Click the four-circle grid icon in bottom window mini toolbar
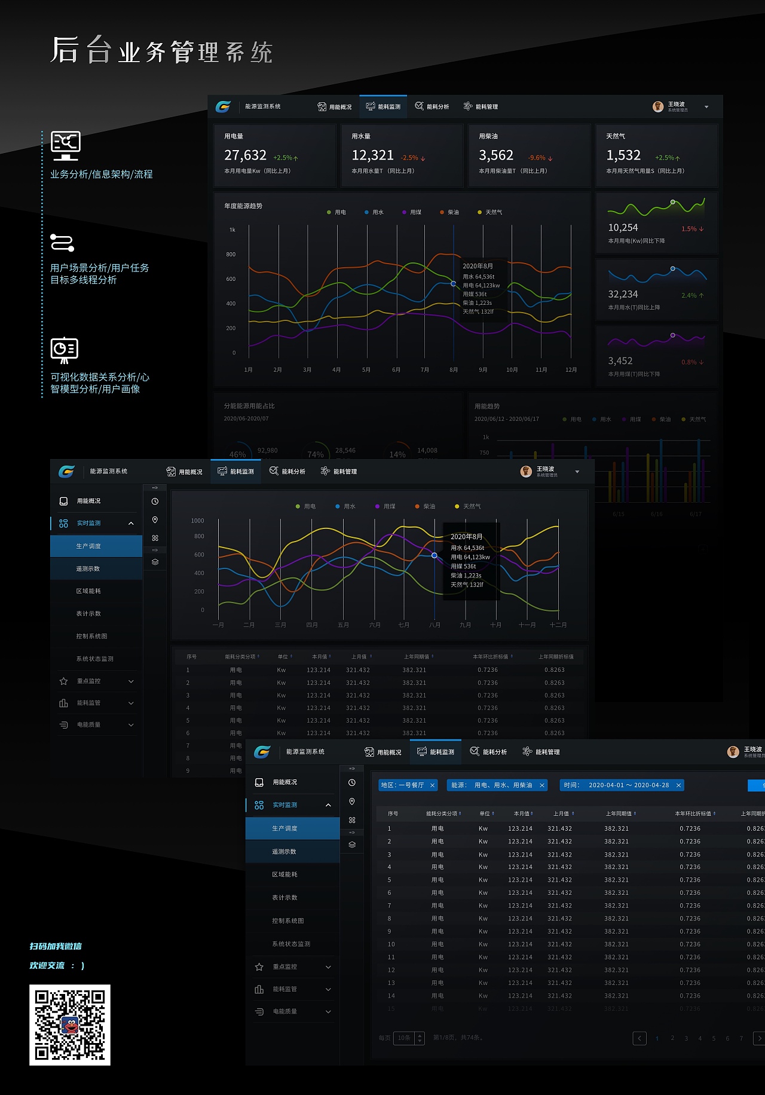The height and width of the screenshot is (1095, 765). 352,820
